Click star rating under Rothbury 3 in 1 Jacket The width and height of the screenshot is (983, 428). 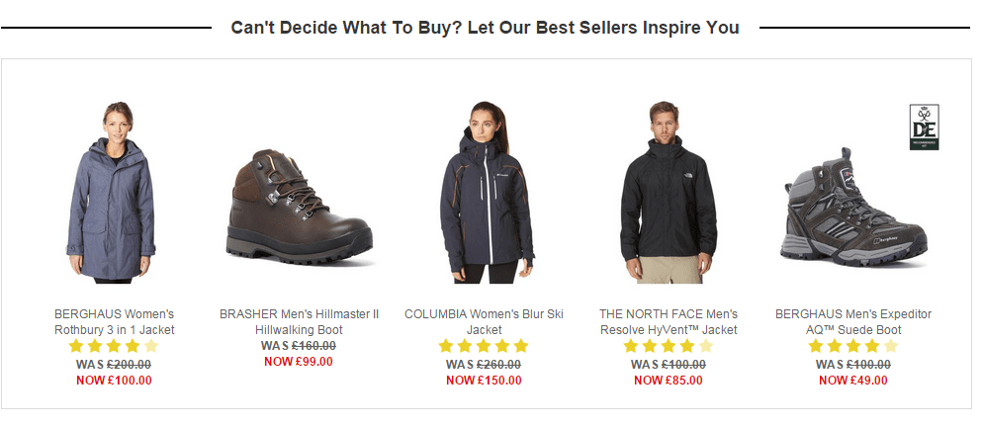[114, 347]
